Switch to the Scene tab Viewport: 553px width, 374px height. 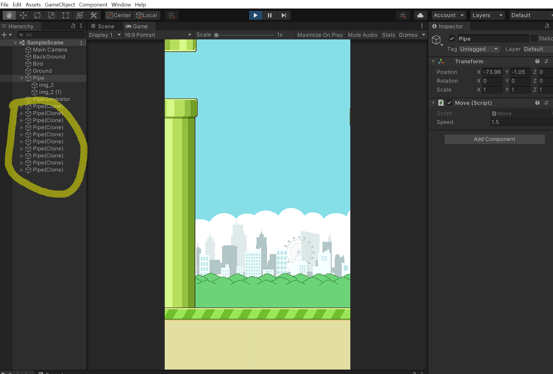click(x=103, y=26)
